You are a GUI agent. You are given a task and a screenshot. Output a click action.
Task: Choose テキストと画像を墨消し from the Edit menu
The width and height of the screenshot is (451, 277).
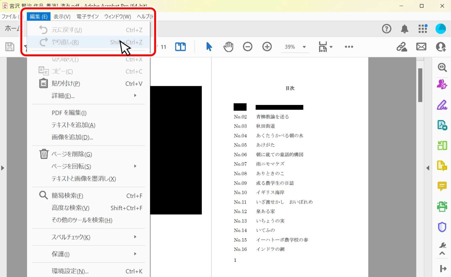coord(83,178)
